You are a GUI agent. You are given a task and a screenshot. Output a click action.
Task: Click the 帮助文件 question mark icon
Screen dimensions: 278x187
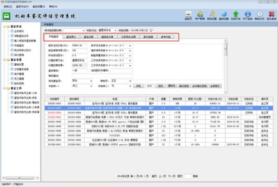(x=260, y=15)
